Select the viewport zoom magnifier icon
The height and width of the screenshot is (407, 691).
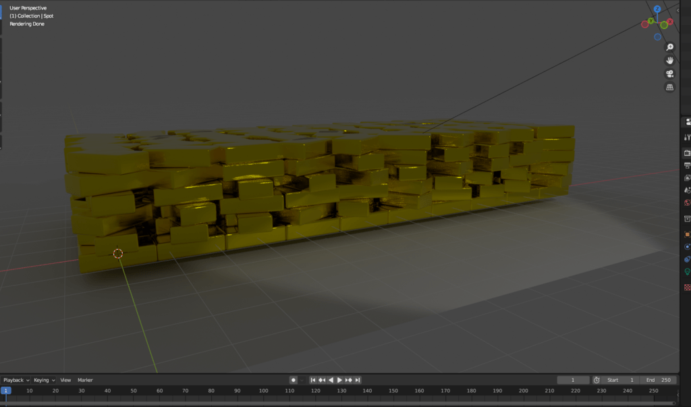669,47
